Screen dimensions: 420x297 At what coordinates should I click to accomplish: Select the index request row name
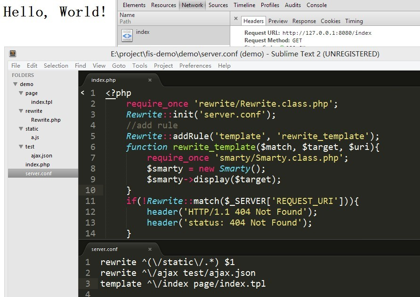click(x=143, y=32)
